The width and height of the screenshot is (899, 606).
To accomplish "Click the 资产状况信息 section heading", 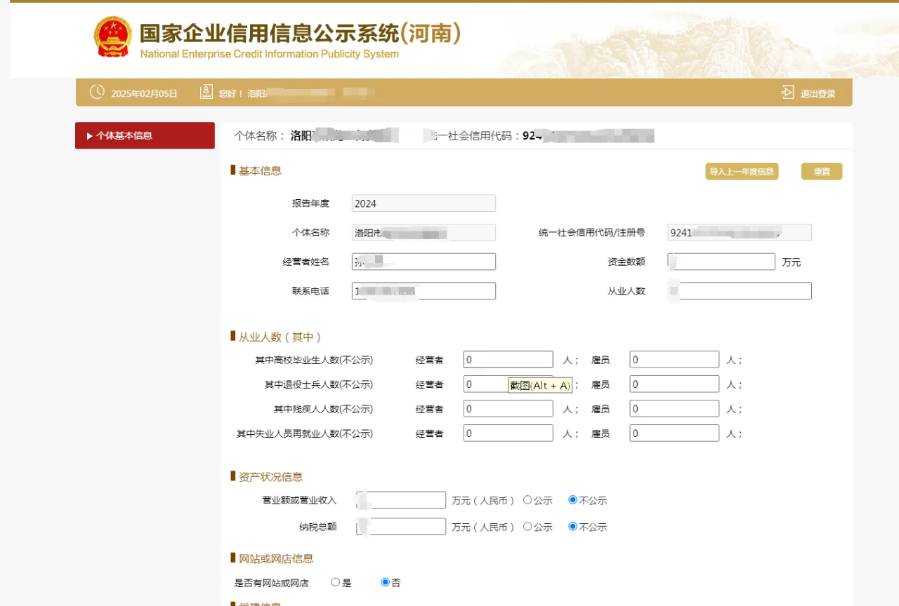I will [270, 477].
